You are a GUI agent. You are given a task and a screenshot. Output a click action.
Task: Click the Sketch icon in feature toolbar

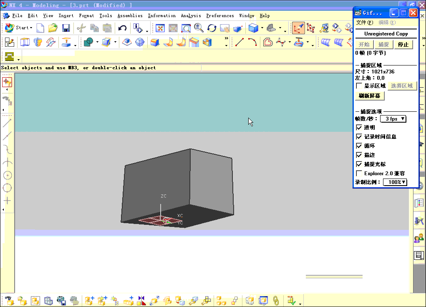click(10, 42)
